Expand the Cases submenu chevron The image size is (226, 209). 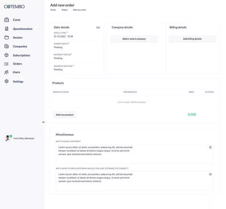pyautogui.click(x=40, y=20)
